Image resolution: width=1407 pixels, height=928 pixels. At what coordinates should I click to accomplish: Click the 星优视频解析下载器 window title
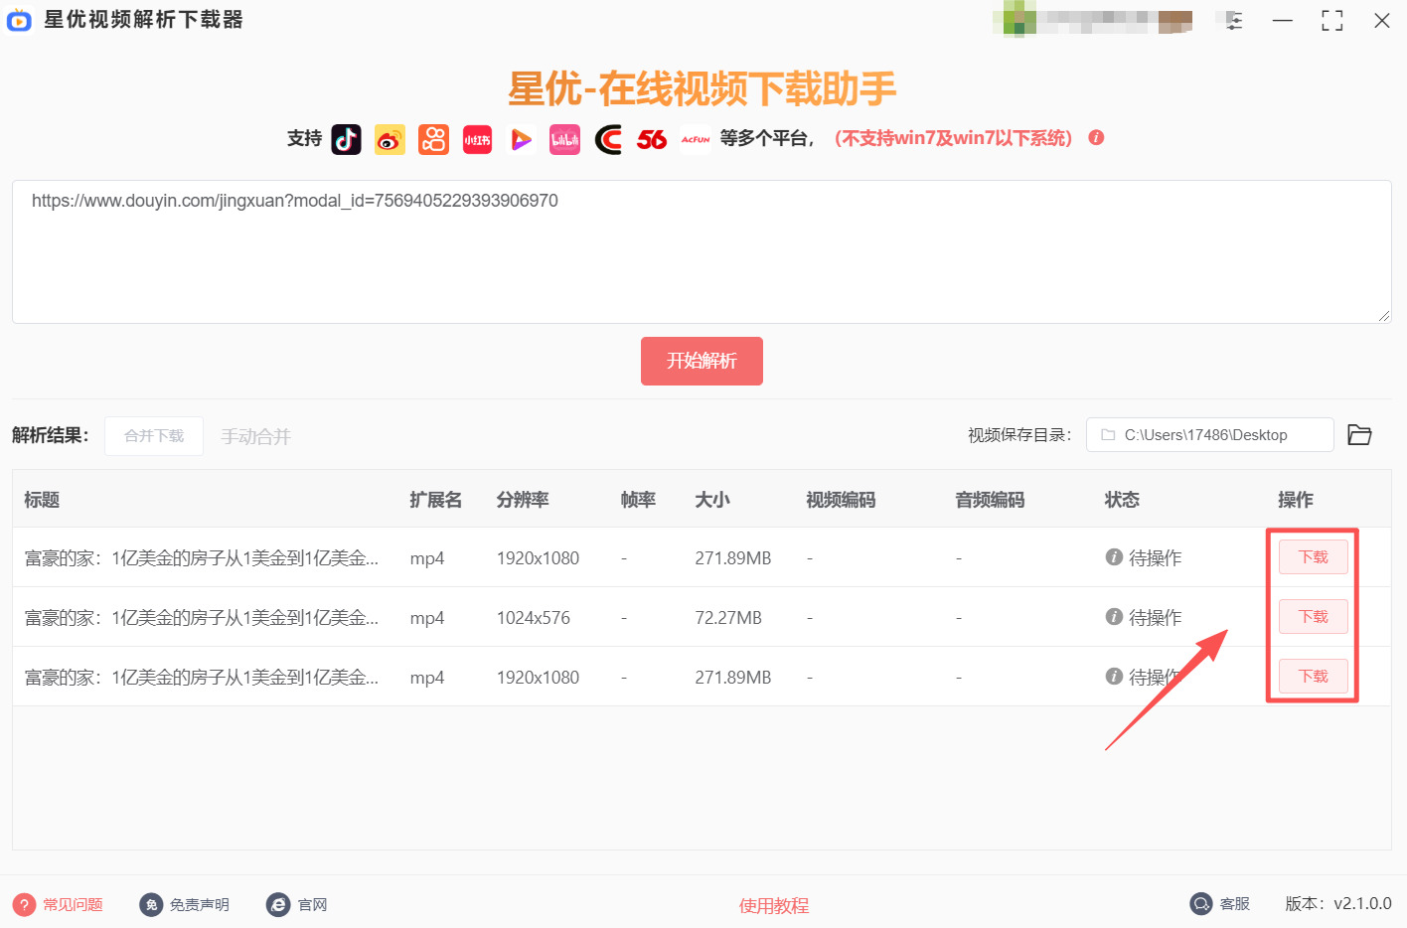144,20
